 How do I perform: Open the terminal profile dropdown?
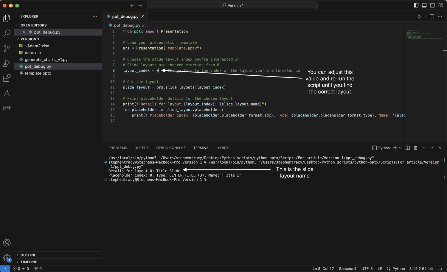tap(400, 147)
